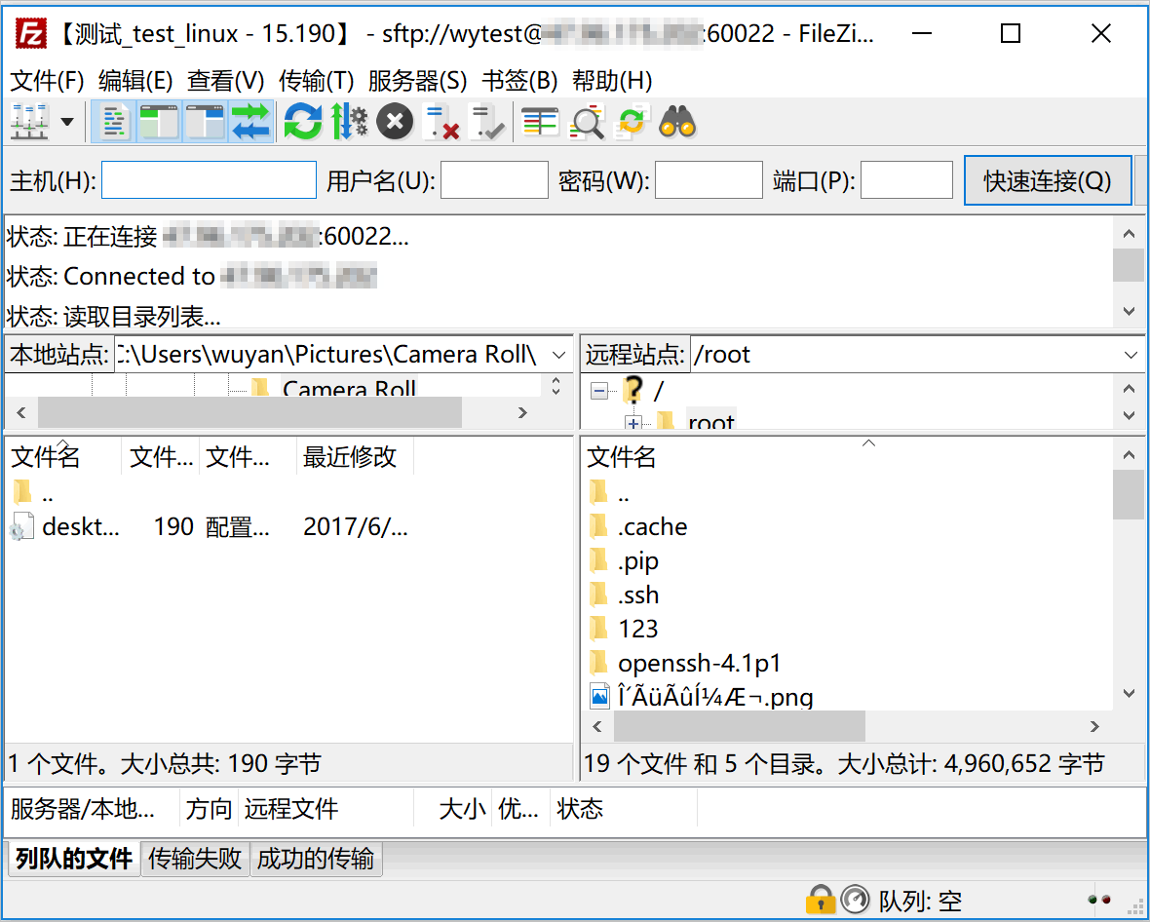Expand the local site path dropdown

tap(558, 355)
